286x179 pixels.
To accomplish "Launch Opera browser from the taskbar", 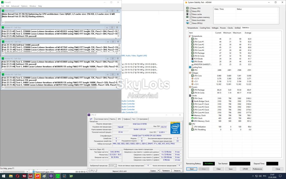I will [18, 176].
